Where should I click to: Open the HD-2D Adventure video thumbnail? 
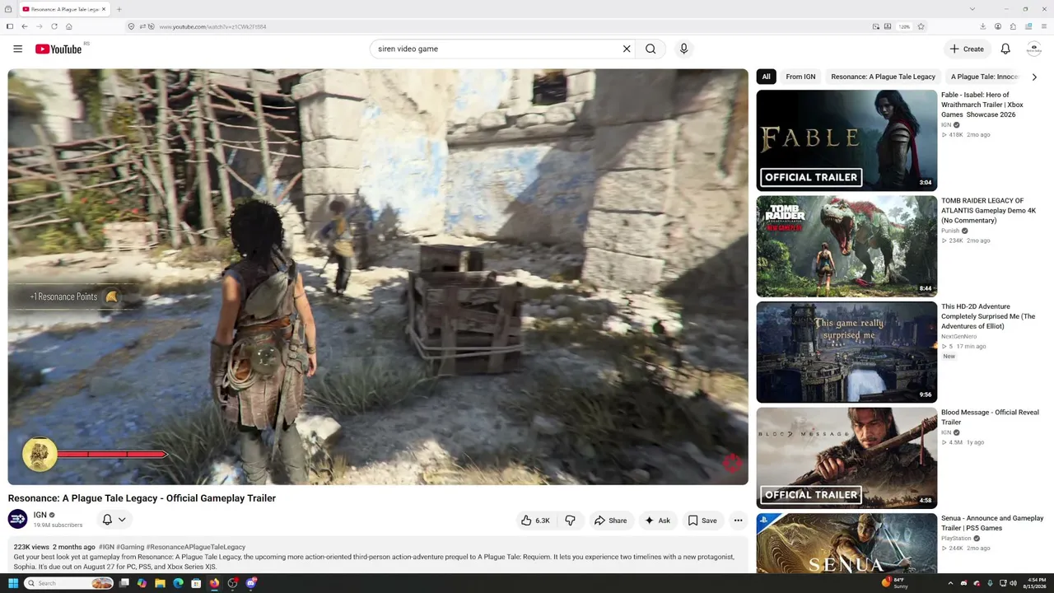[846, 353]
